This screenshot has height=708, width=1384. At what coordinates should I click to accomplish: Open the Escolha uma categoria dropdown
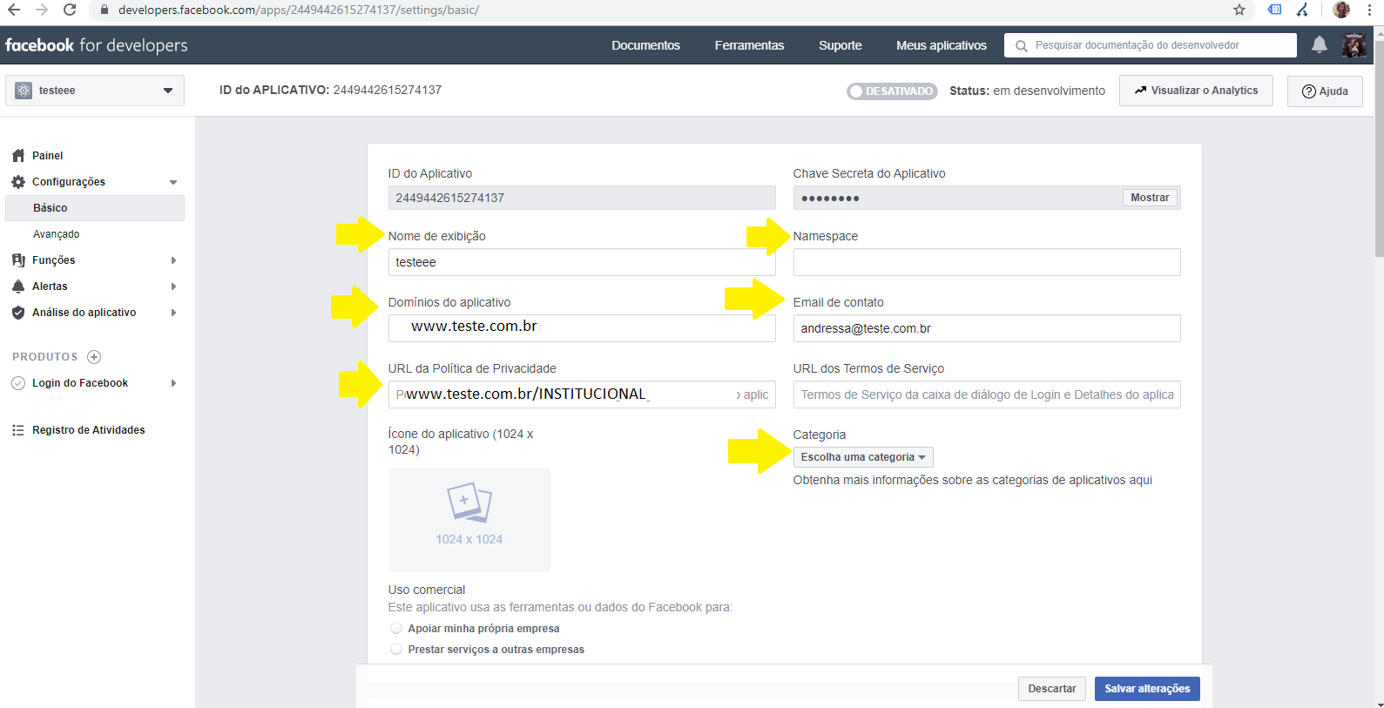[x=863, y=456]
